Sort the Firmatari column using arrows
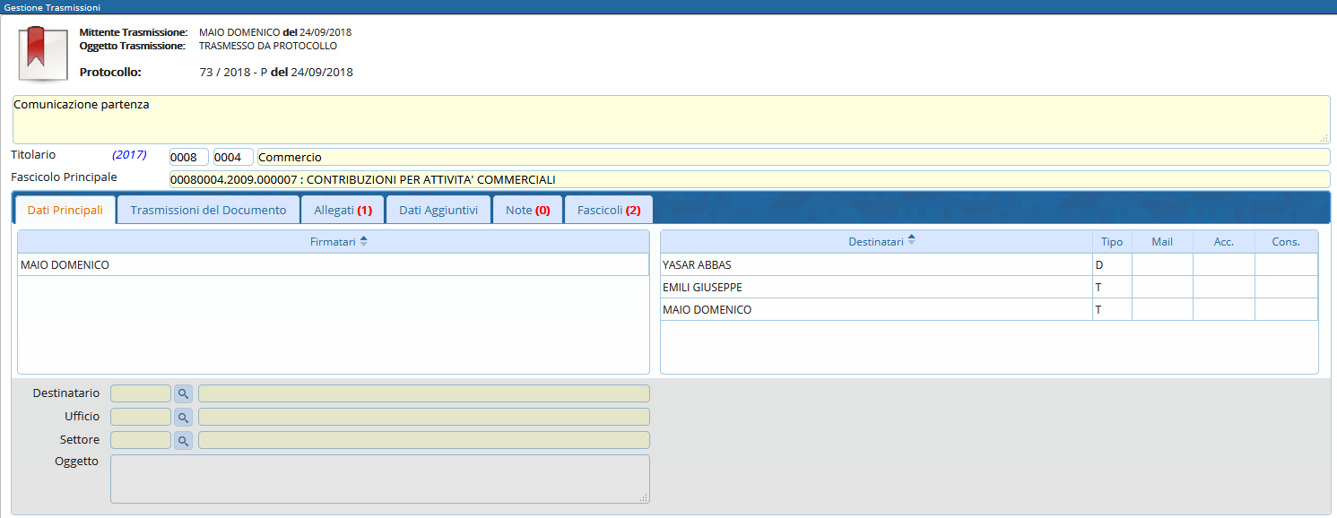1337x518 pixels. [x=363, y=241]
